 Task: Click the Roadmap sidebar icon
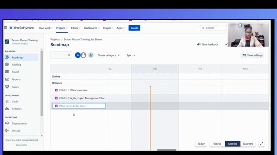pyautogui.click(x=7, y=57)
